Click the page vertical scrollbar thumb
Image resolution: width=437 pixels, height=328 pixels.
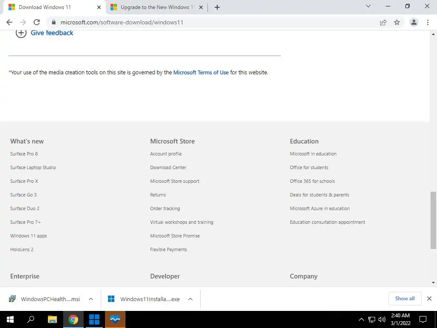tap(433, 220)
